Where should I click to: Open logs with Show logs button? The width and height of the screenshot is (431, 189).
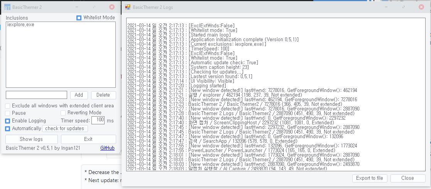point(31,139)
